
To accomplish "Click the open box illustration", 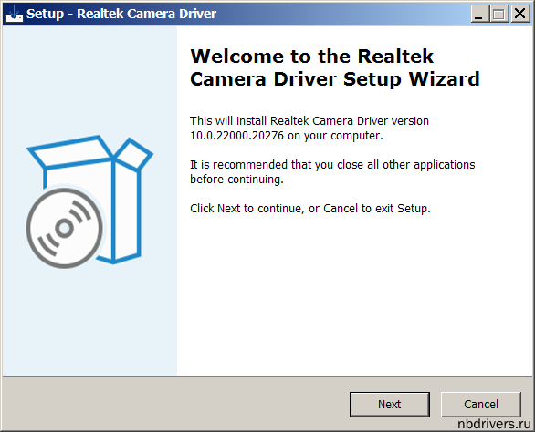I will [x=89, y=201].
